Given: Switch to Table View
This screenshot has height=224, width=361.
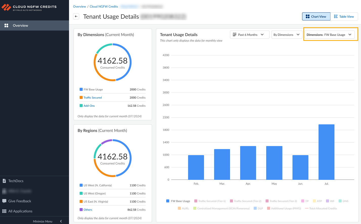Looking at the screenshot, I should 344,17.
